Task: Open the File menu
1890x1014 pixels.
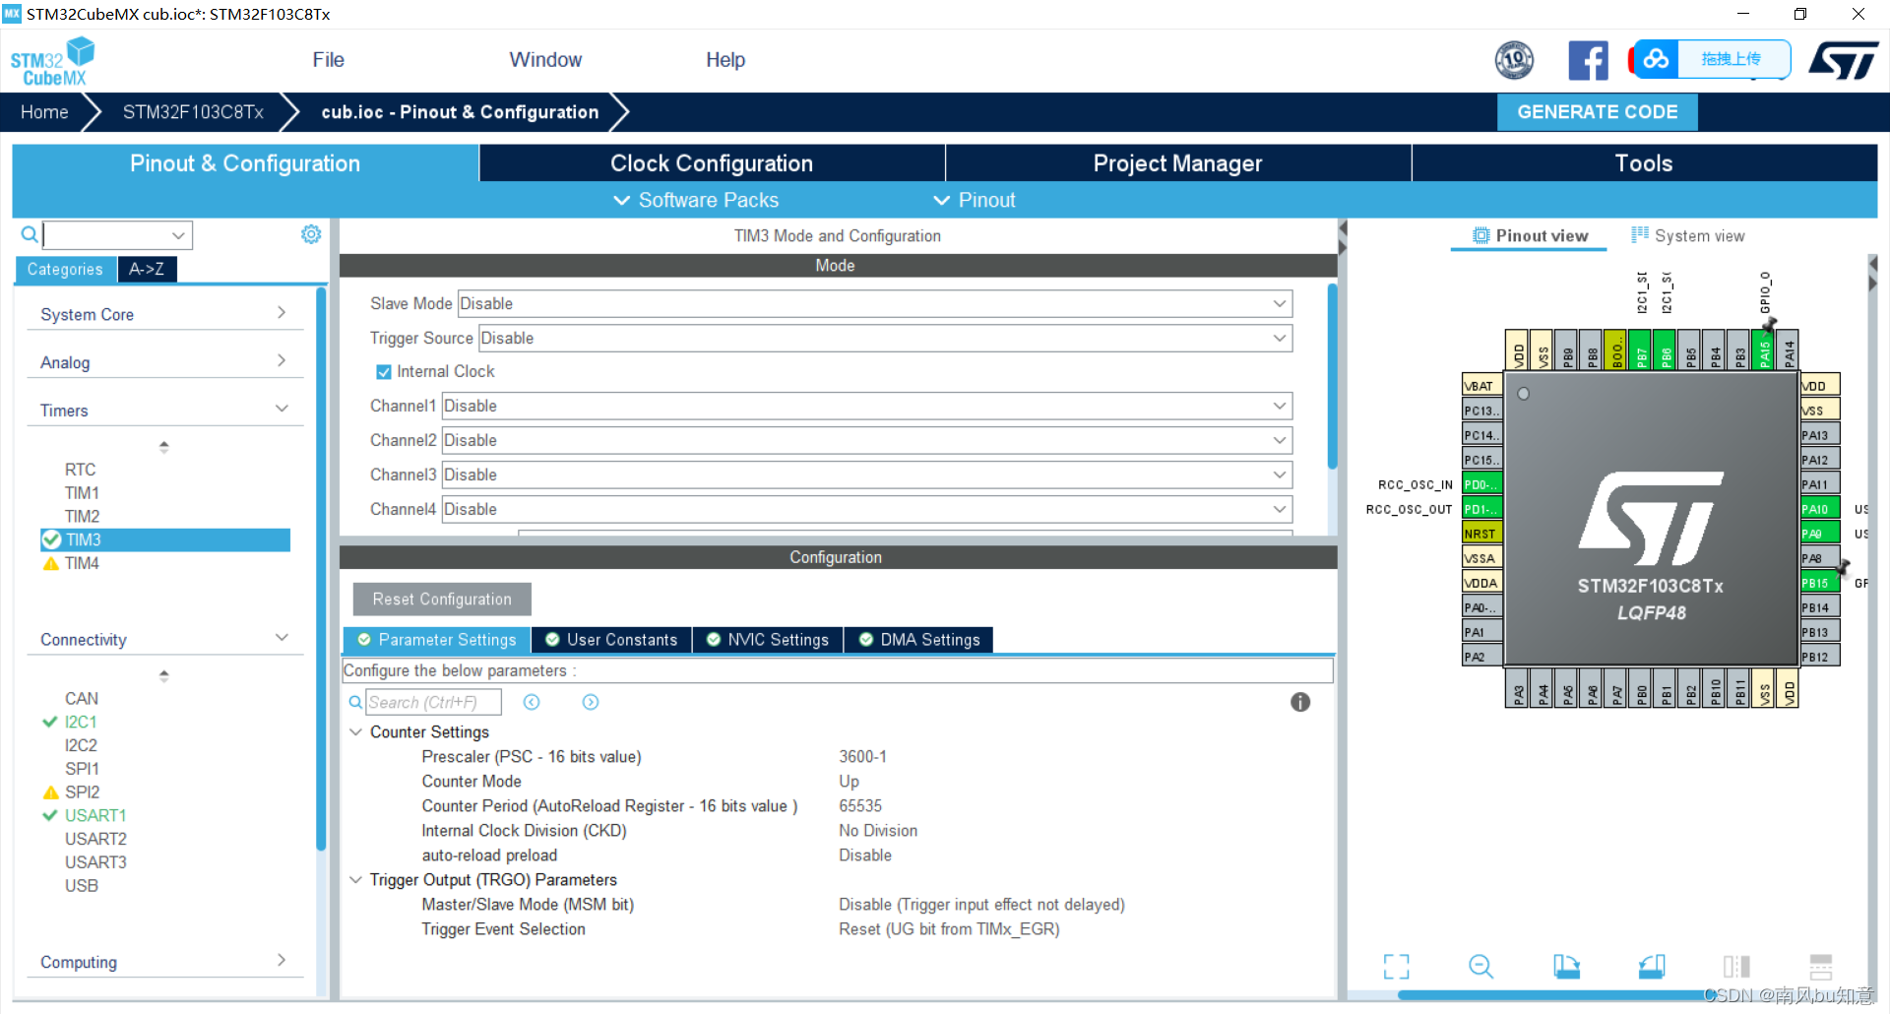Action: pos(328,60)
